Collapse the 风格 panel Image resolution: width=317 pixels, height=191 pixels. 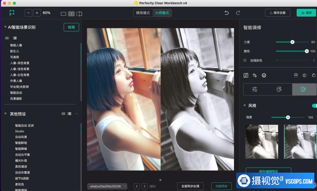pyautogui.click(x=245, y=105)
